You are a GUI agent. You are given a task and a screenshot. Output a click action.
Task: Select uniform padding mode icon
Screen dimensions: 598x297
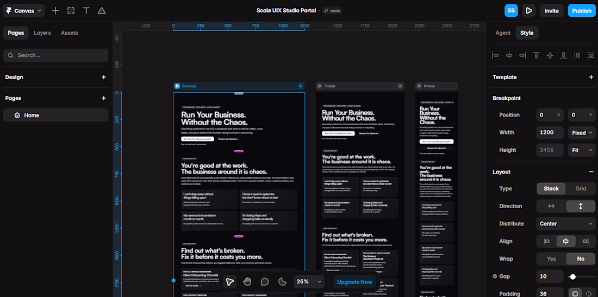pos(575,294)
